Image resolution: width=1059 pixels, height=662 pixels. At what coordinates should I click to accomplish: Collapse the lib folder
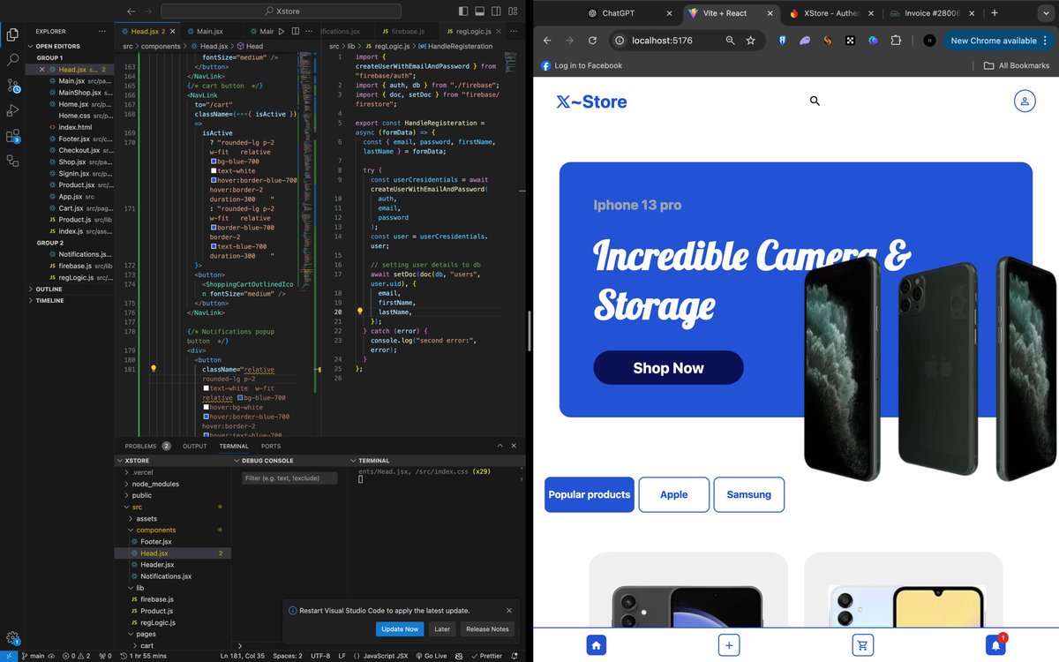click(173, 588)
